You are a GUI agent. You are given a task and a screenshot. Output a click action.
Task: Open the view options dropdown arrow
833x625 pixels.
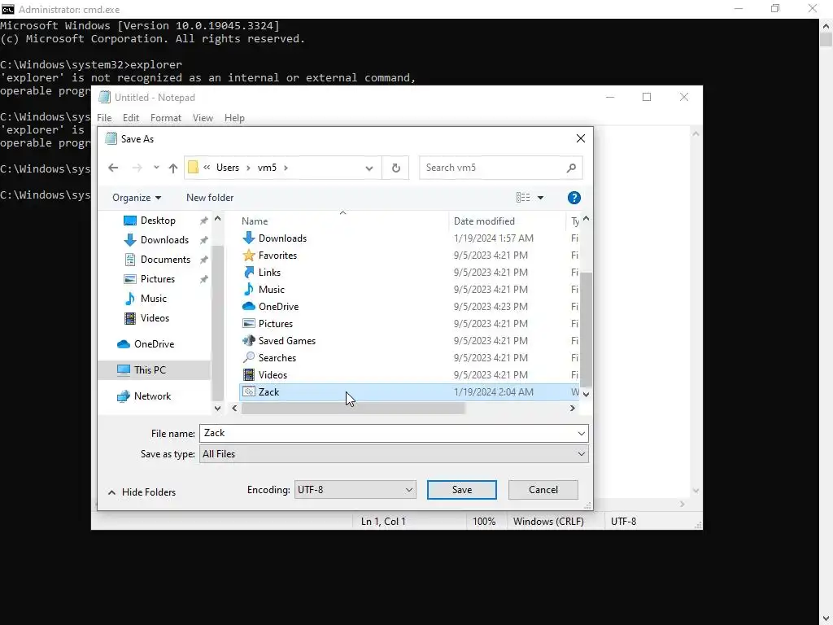[540, 198]
